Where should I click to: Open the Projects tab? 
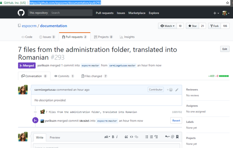click(103, 37)
